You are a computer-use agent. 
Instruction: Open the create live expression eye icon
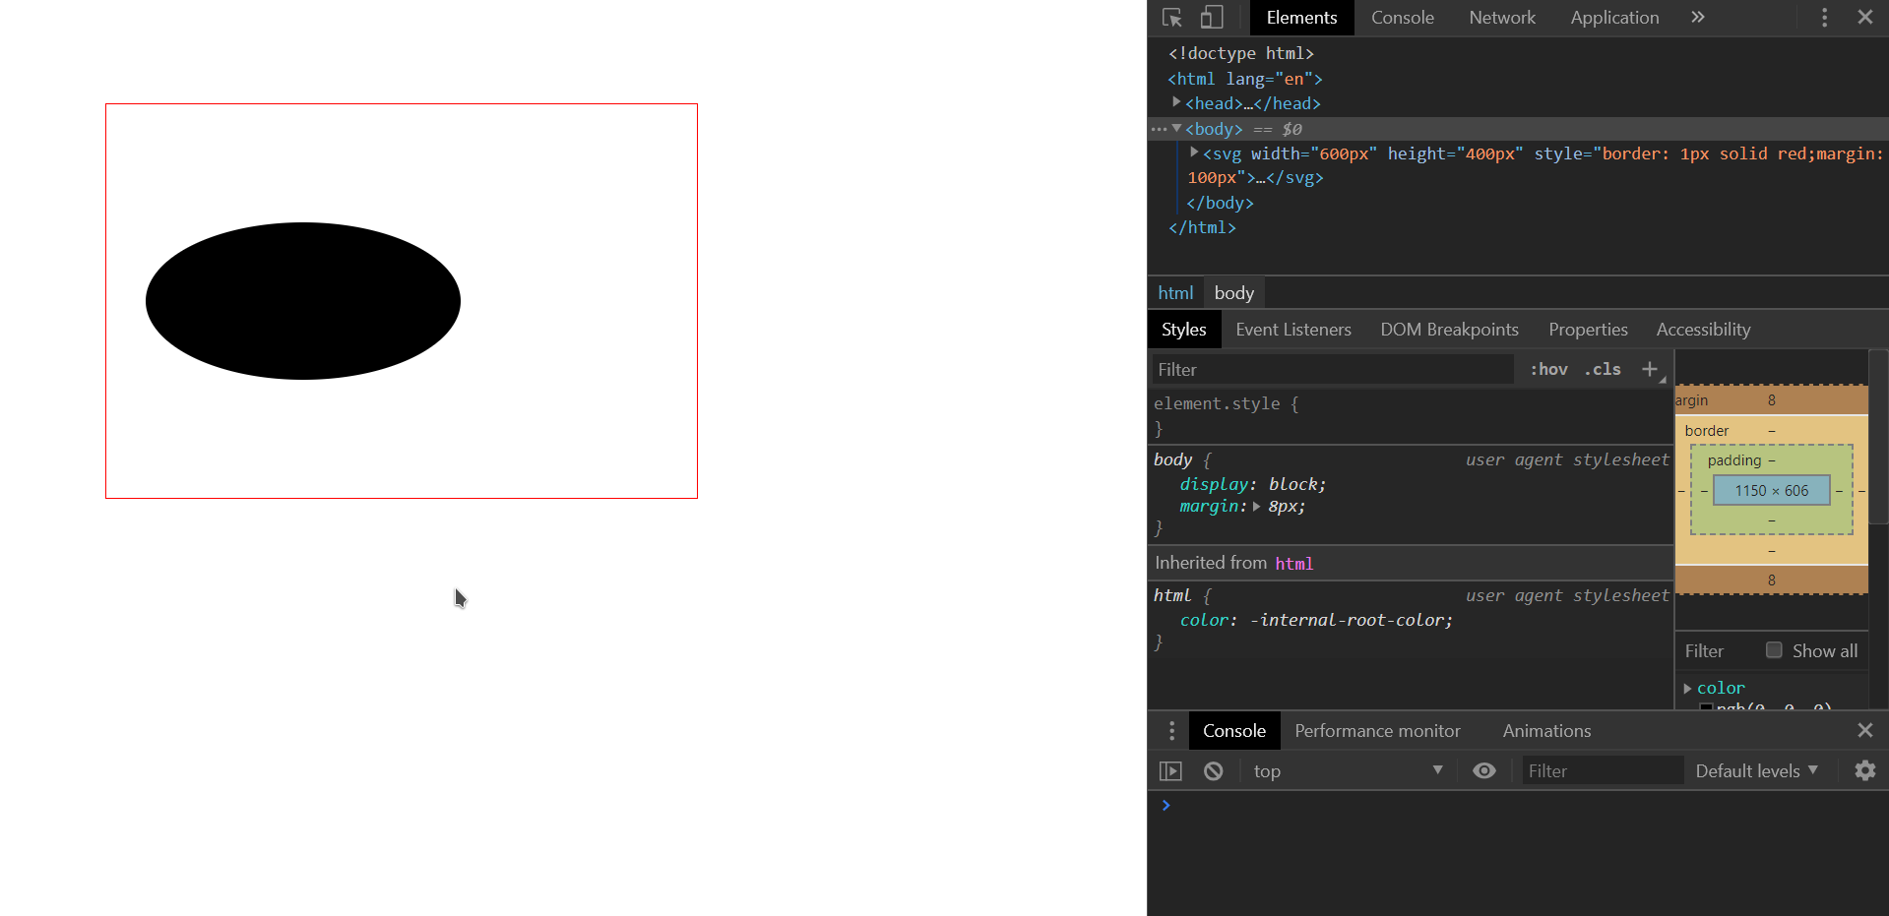coord(1483,770)
